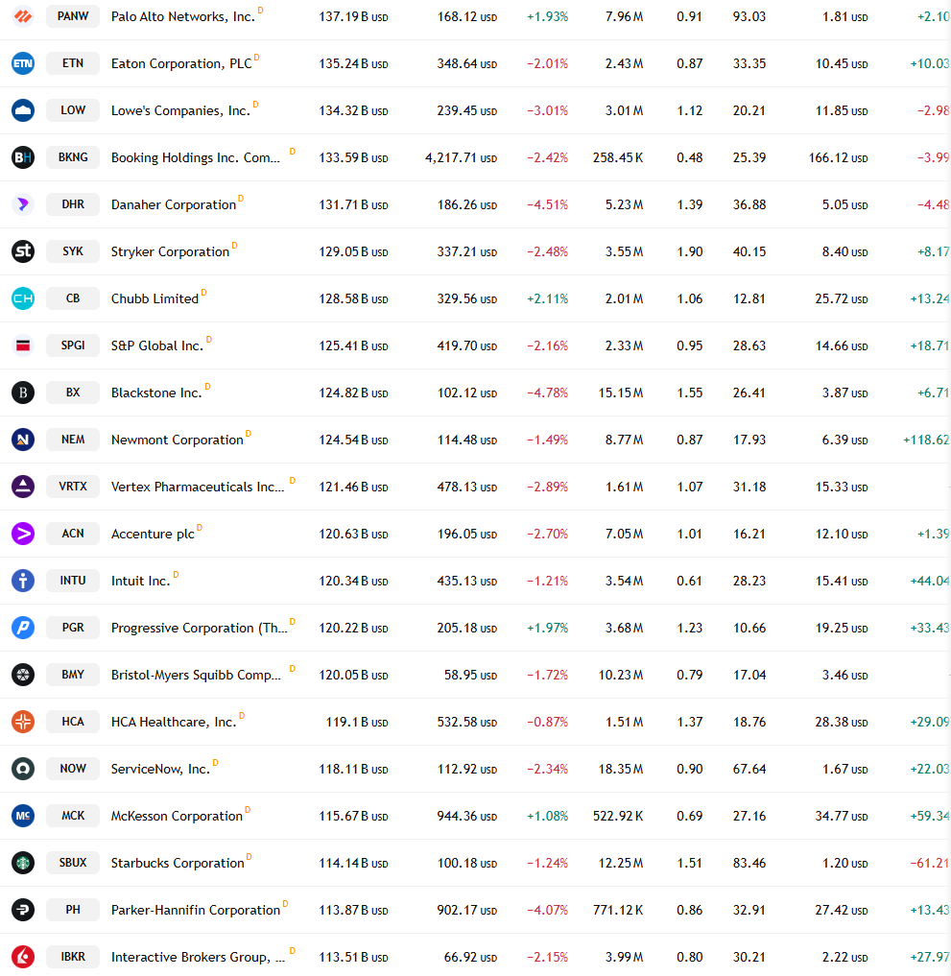Open the INTU ticker symbol
This screenshot has height=976, width=951.
[x=73, y=580]
